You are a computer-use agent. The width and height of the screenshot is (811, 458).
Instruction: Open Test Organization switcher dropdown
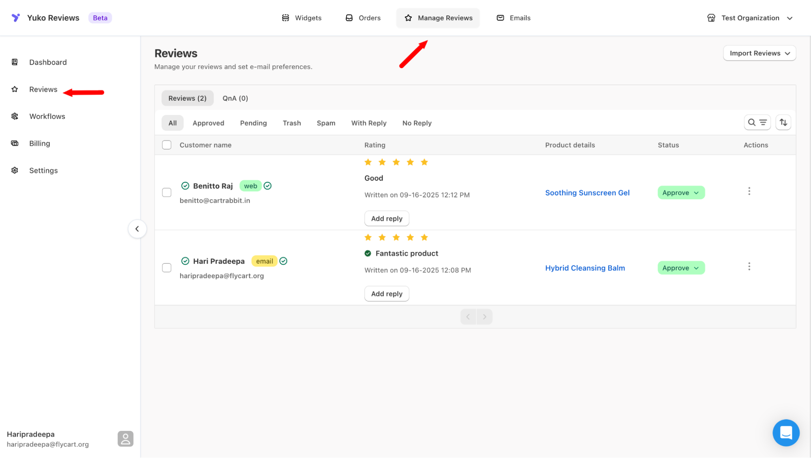coord(750,18)
